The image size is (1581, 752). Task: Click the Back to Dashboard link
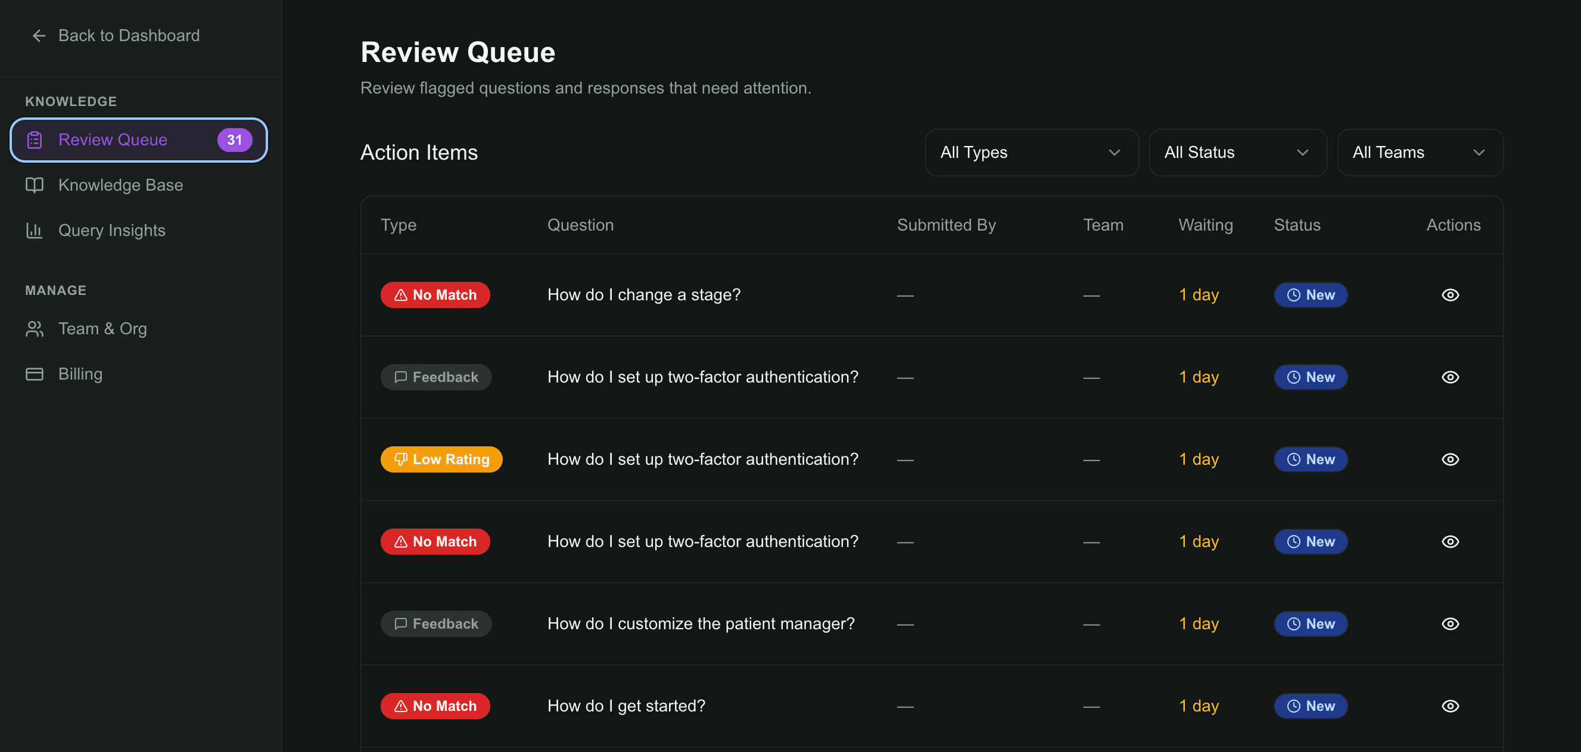coord(129,35)
